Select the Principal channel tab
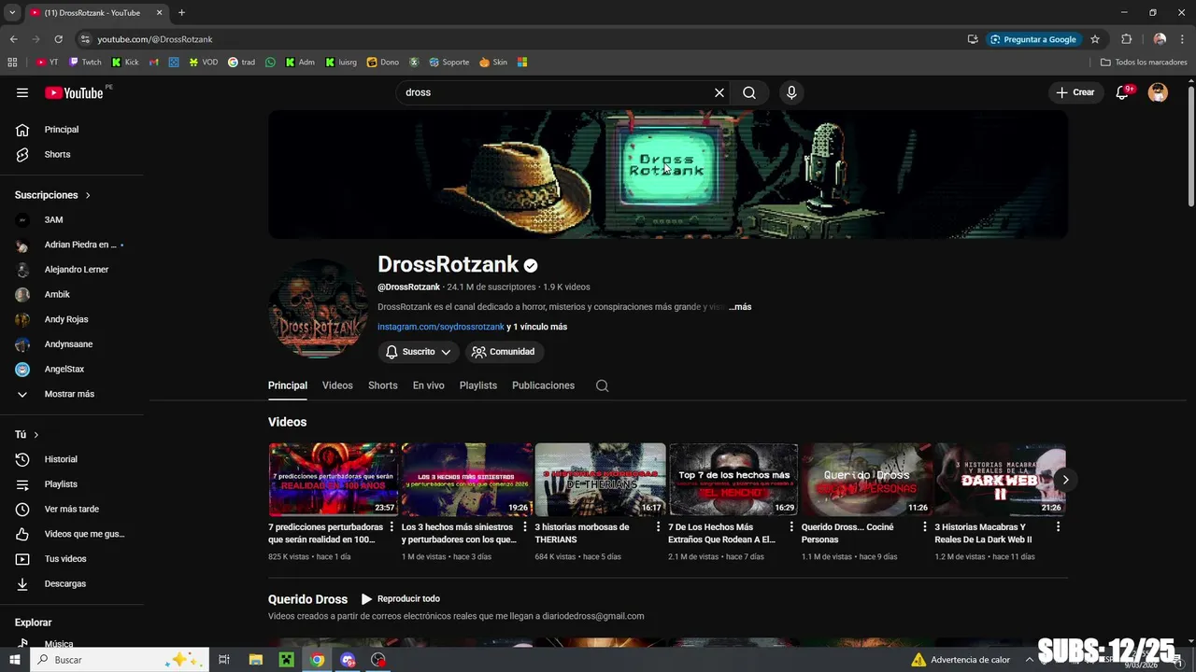1196x672 pixels. (x=288, y=385)
